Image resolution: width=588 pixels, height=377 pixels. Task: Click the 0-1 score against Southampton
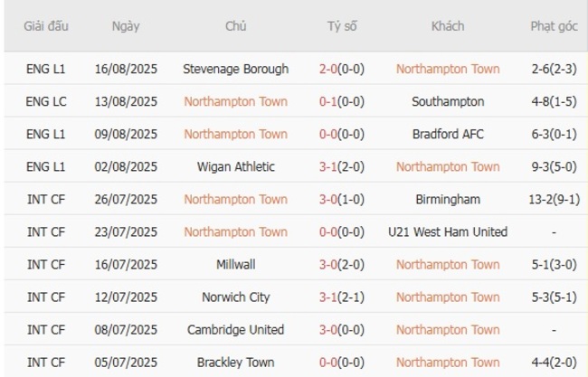tap(328, 101)
